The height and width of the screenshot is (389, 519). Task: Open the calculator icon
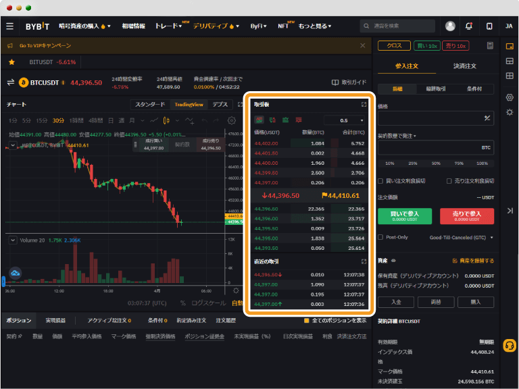pyautogui.click(x=490, y=46)
